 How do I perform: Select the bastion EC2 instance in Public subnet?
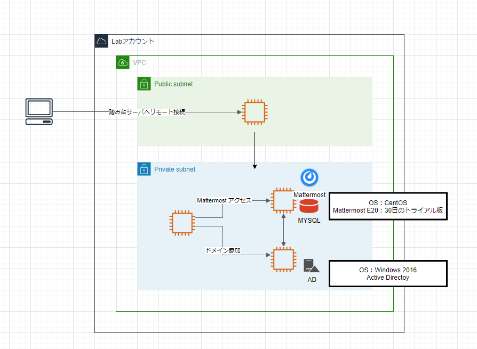[255, 112]
